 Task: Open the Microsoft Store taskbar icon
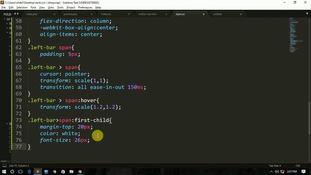63,172
